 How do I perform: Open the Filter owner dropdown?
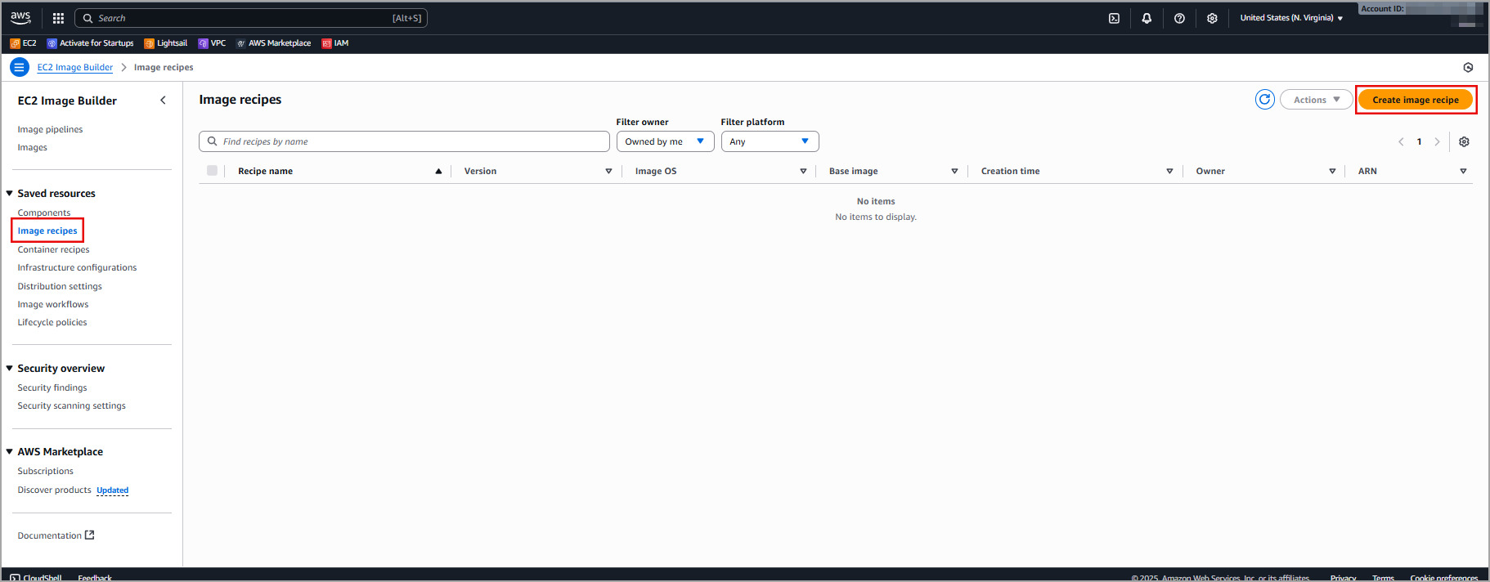[x=665, y=141]
